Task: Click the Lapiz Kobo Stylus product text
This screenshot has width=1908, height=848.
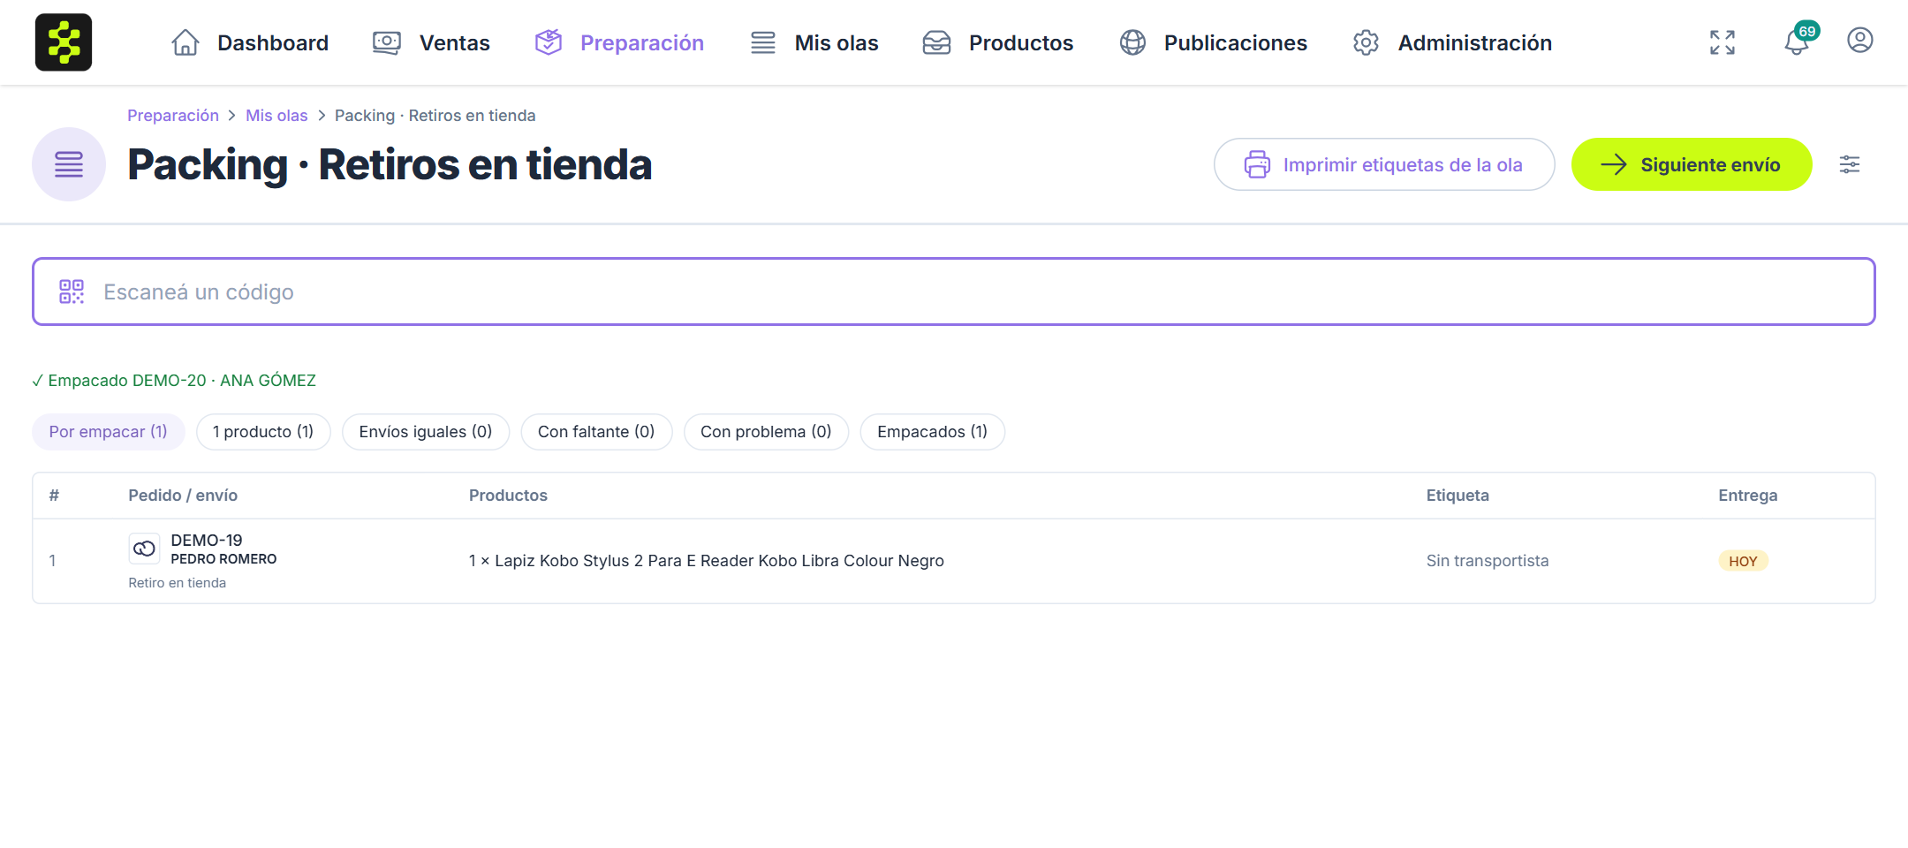Action: pyautogui.click(x=707, y=561)
